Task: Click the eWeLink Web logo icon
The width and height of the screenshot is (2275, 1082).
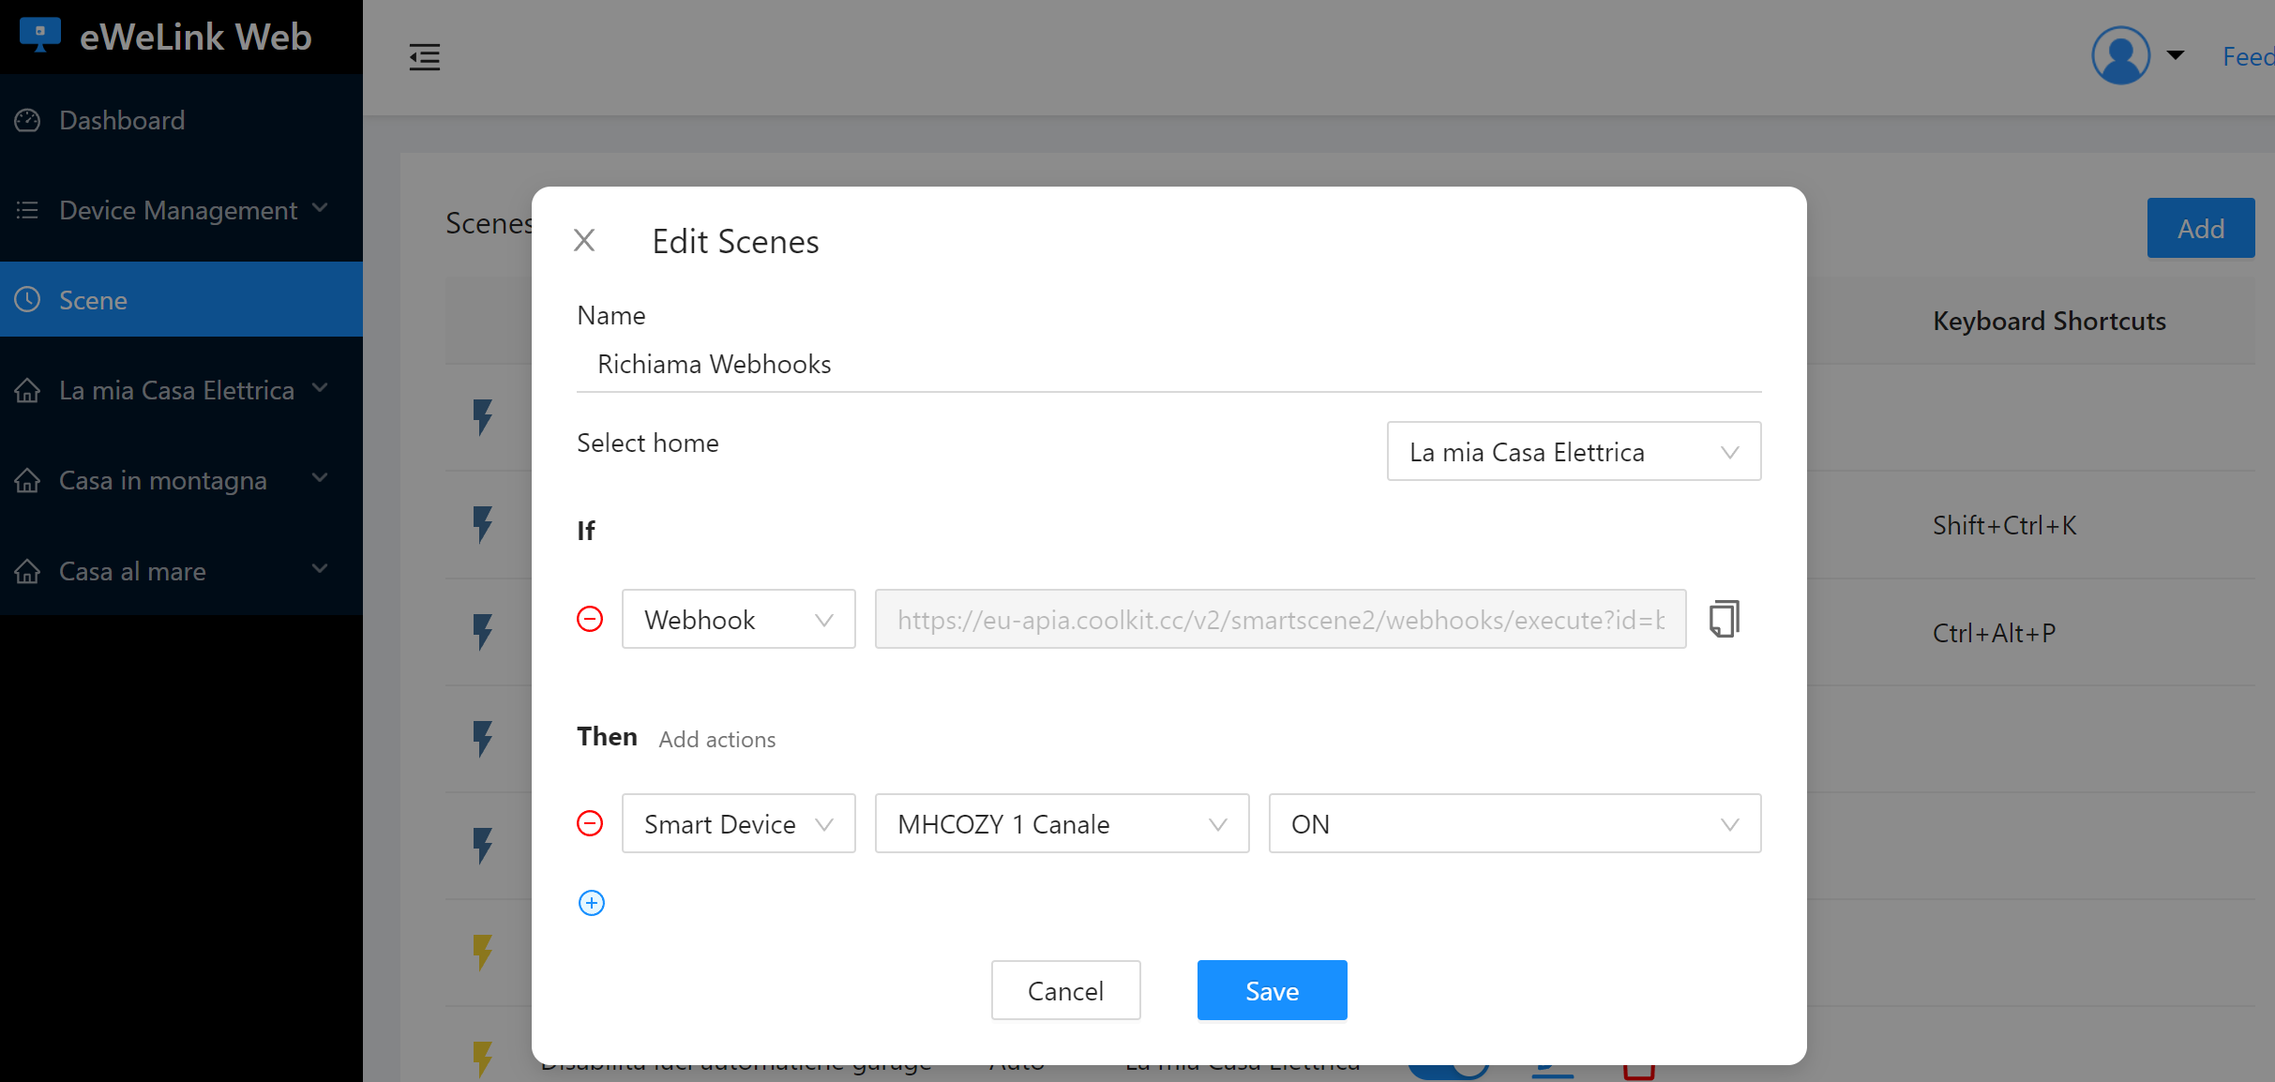Action: tap(40, 36)
